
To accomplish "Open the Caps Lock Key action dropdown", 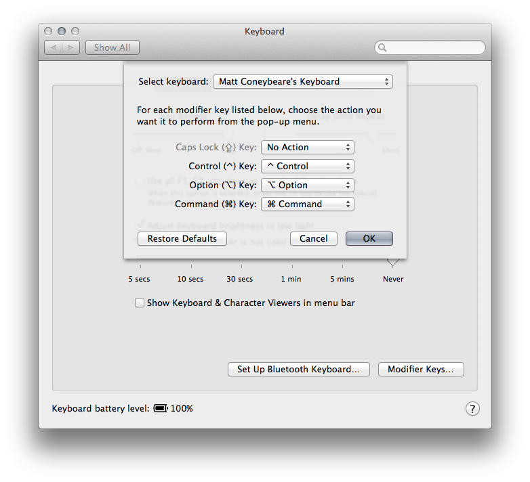I will 307,147.
